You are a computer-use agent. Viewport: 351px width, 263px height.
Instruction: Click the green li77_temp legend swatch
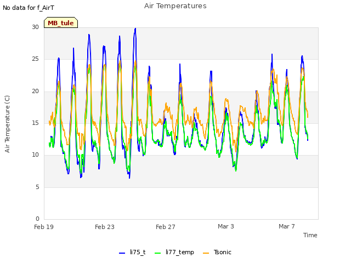[x=158, y=253]
